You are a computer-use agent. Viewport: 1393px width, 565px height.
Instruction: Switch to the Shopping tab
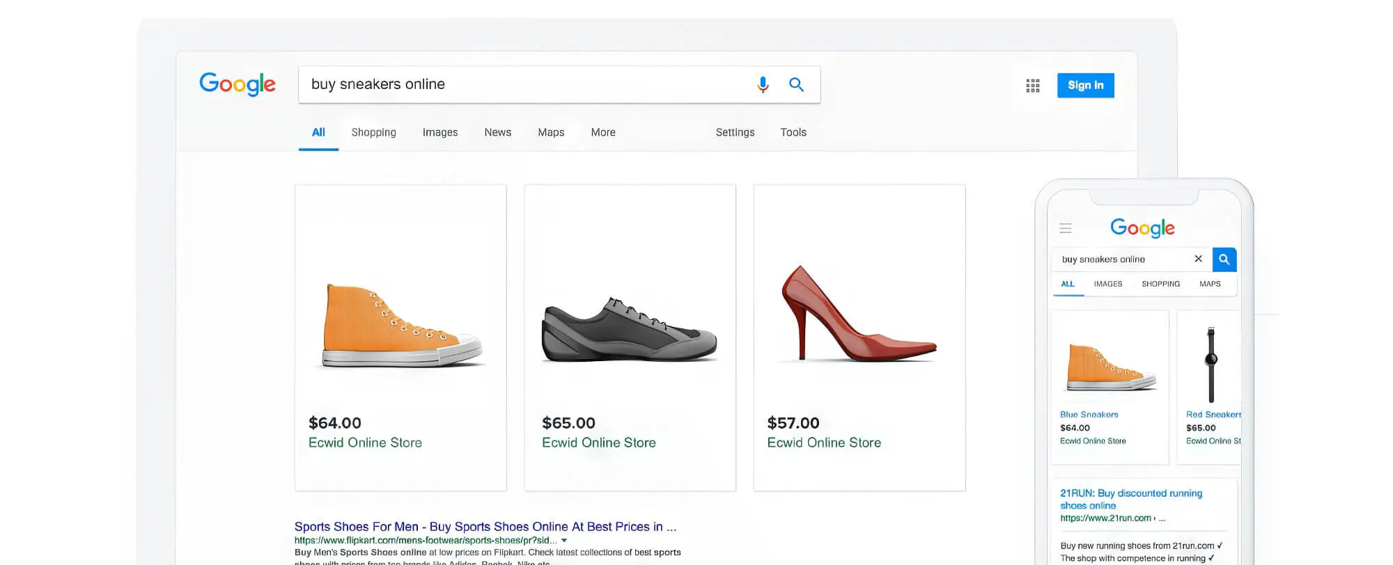pos(373,132)
